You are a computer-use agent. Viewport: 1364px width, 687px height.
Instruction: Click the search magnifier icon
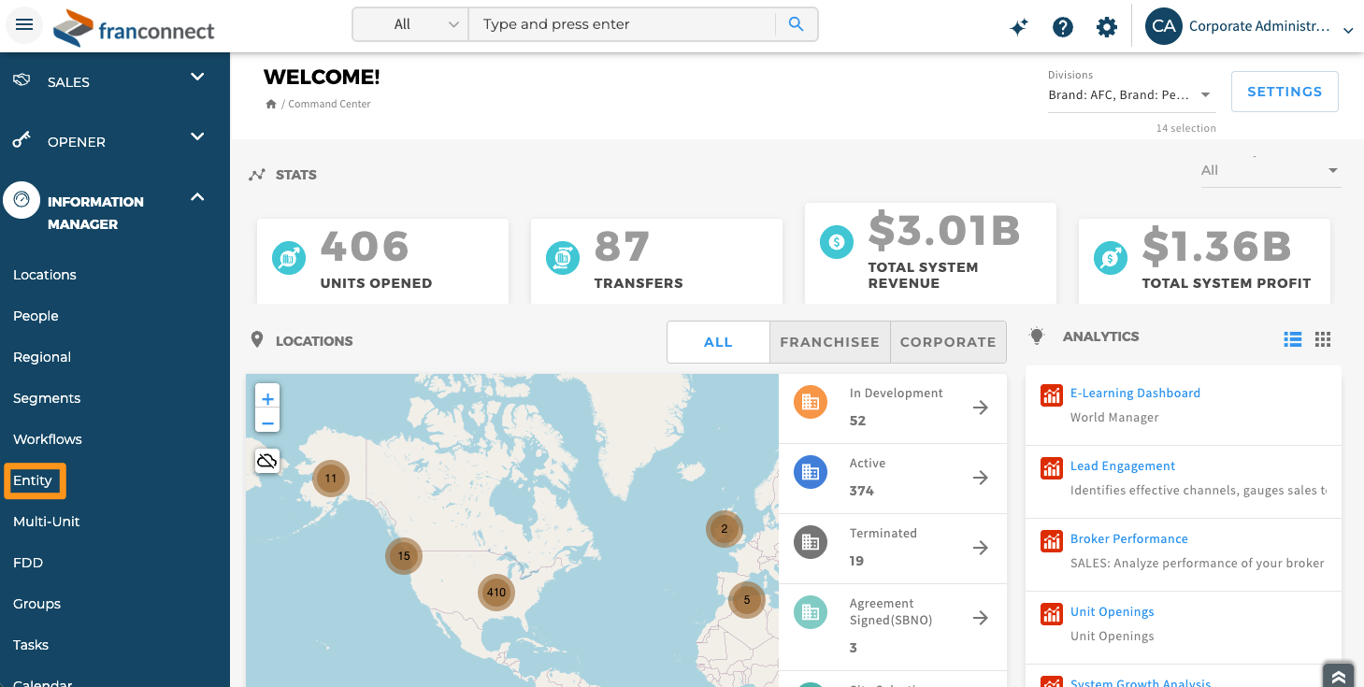(x=796, y=24)
